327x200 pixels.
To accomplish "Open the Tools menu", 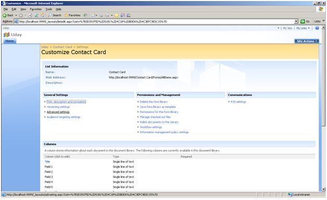I will (48, 9).
